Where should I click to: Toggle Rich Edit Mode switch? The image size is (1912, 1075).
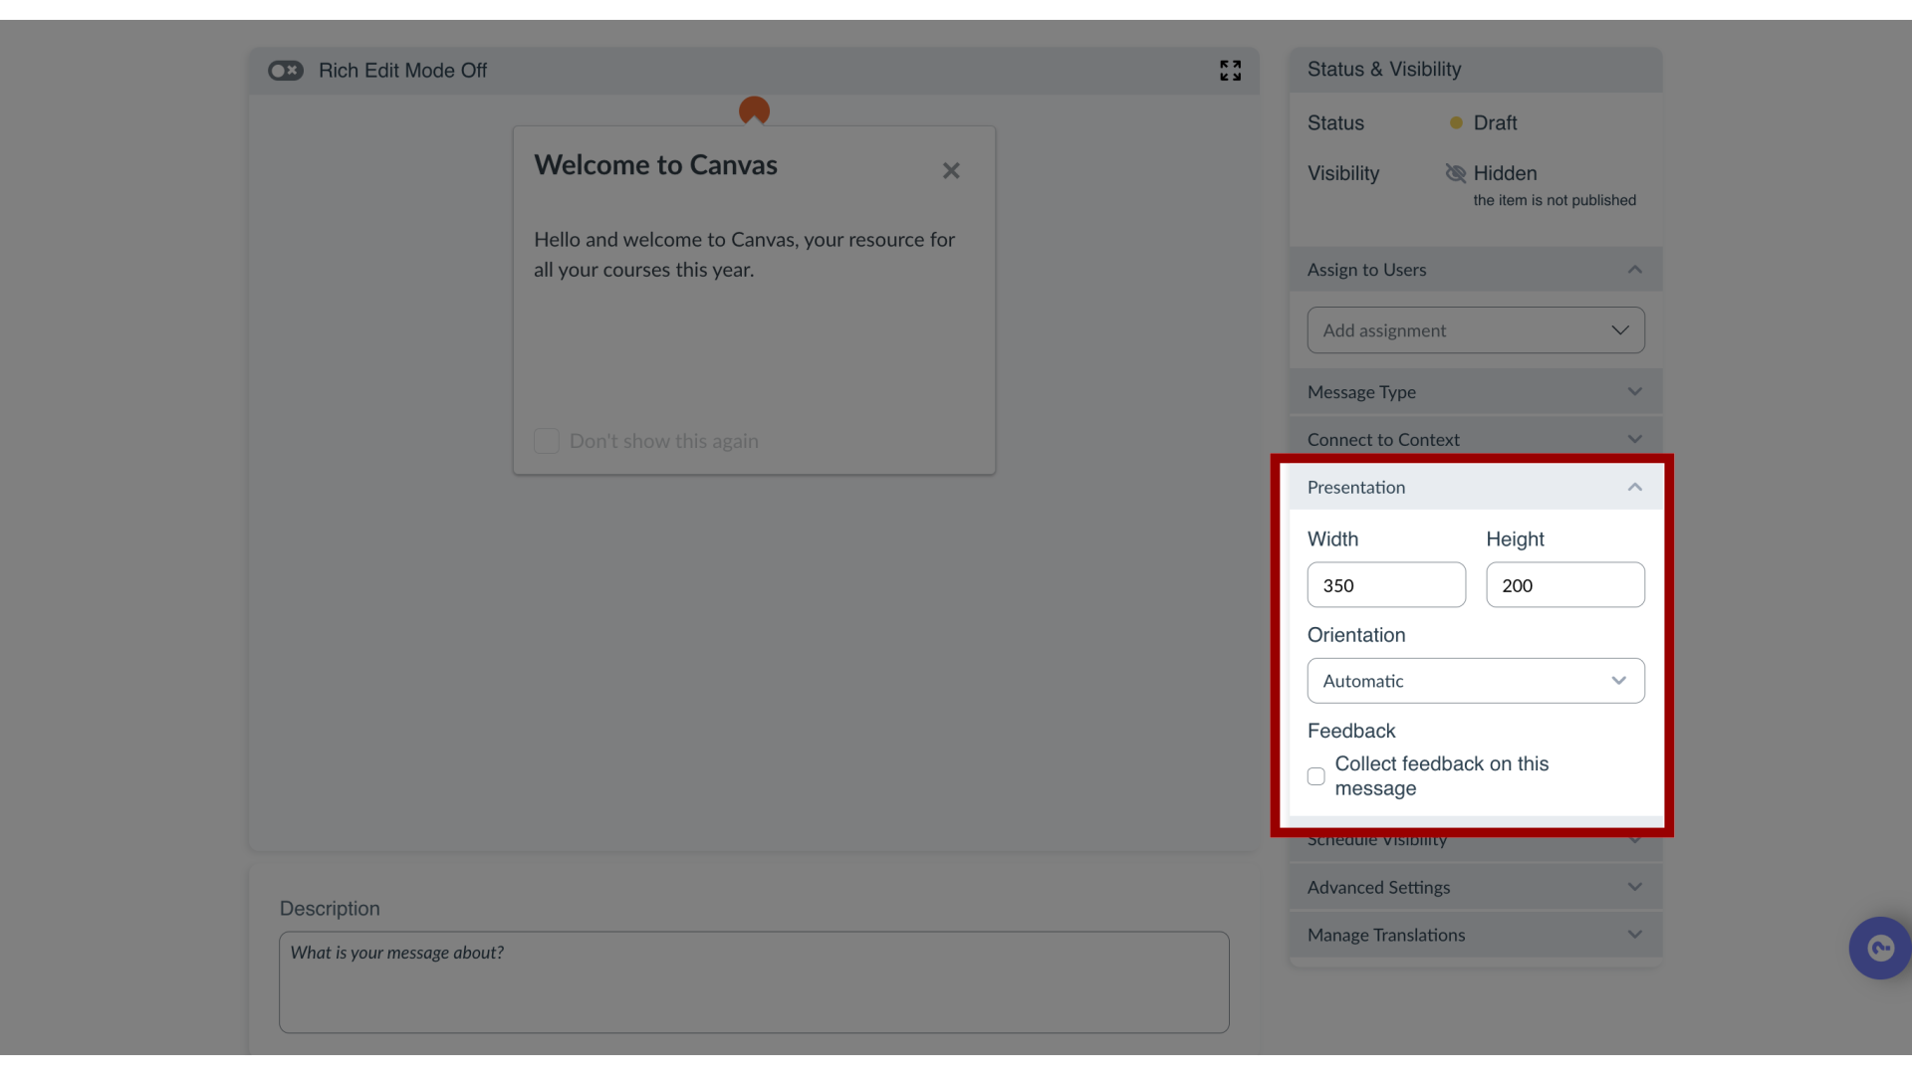click(285, 71)
